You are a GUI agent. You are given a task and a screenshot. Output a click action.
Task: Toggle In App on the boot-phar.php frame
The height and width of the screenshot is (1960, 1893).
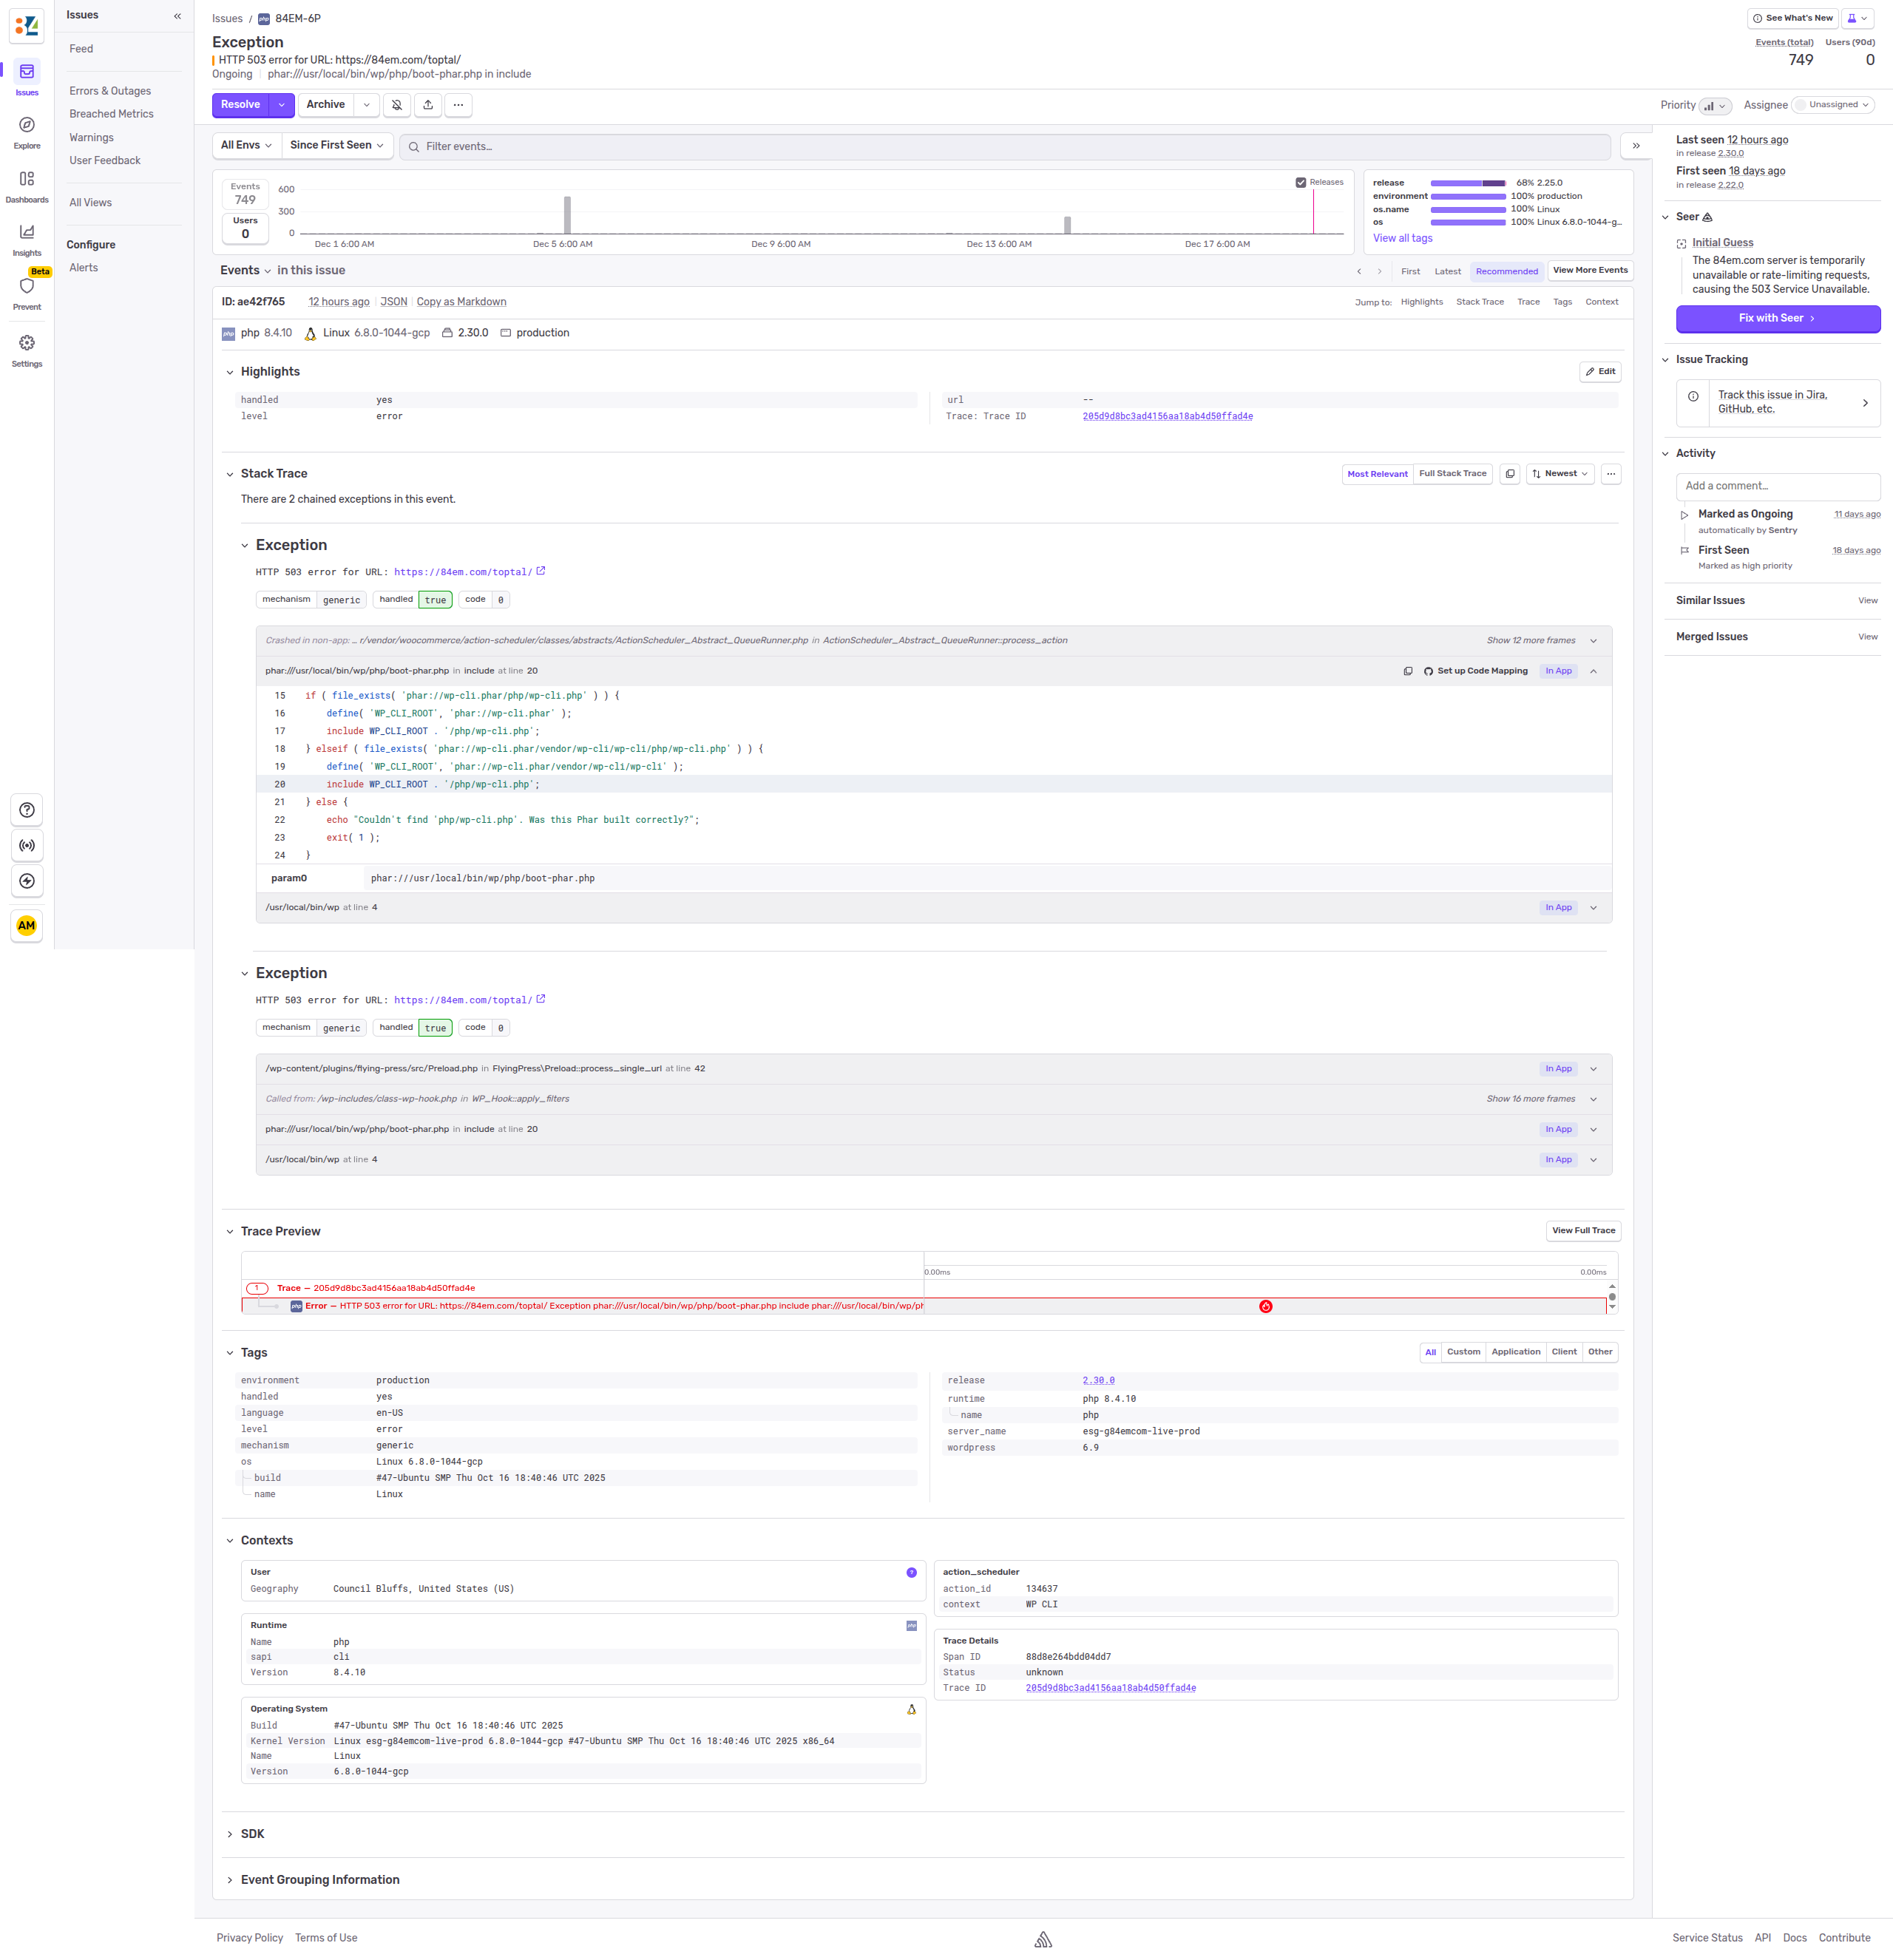click(x=1557, y=670)
